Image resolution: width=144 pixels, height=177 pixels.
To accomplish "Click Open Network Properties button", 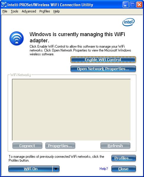I will [x=103, y=69].
